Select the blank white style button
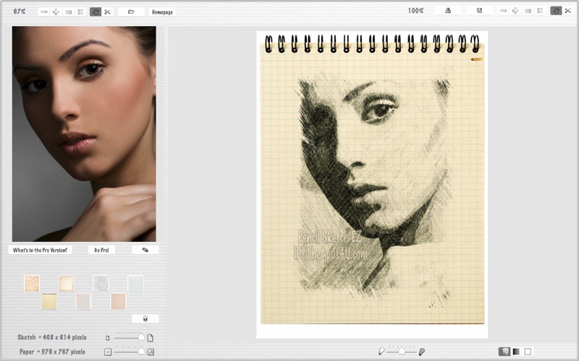This screenshot has height=361, width=579. [x=528, y=352]
